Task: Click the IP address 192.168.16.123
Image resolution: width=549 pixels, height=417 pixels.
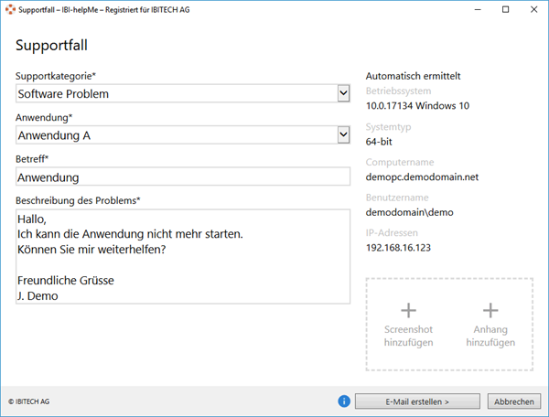Action: click(x=398, y=247)
